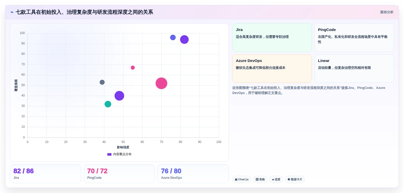Screen dimensions: 404x193
Task: Click the lightning icon beside the title
Action: tap(12, 12)
